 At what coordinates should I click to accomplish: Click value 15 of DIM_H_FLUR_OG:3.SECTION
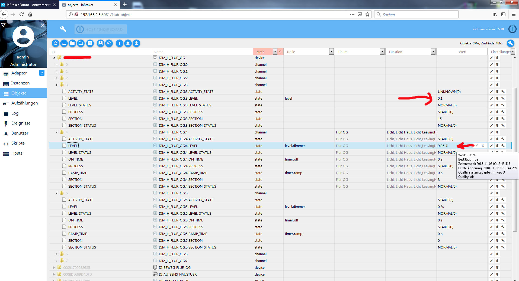click(x=440, y=119)
